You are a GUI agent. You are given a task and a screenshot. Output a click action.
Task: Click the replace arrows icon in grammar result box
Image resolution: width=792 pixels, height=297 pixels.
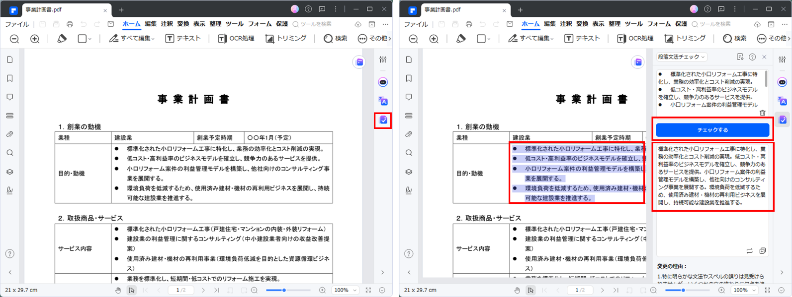coord(749,251)
